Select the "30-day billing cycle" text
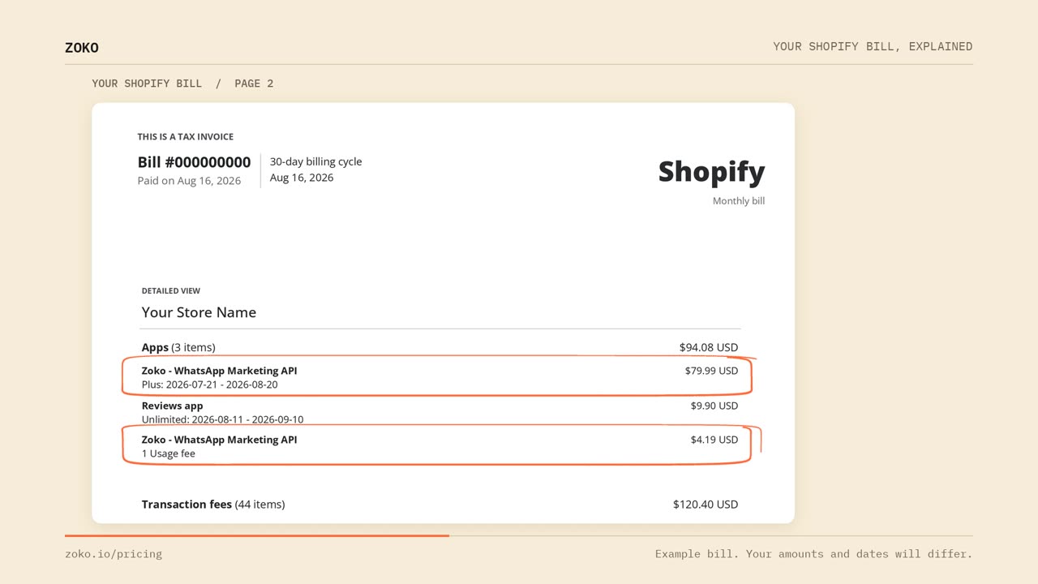 315,161
